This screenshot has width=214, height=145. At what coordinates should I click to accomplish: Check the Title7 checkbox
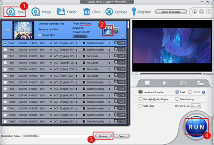[5, 82]
